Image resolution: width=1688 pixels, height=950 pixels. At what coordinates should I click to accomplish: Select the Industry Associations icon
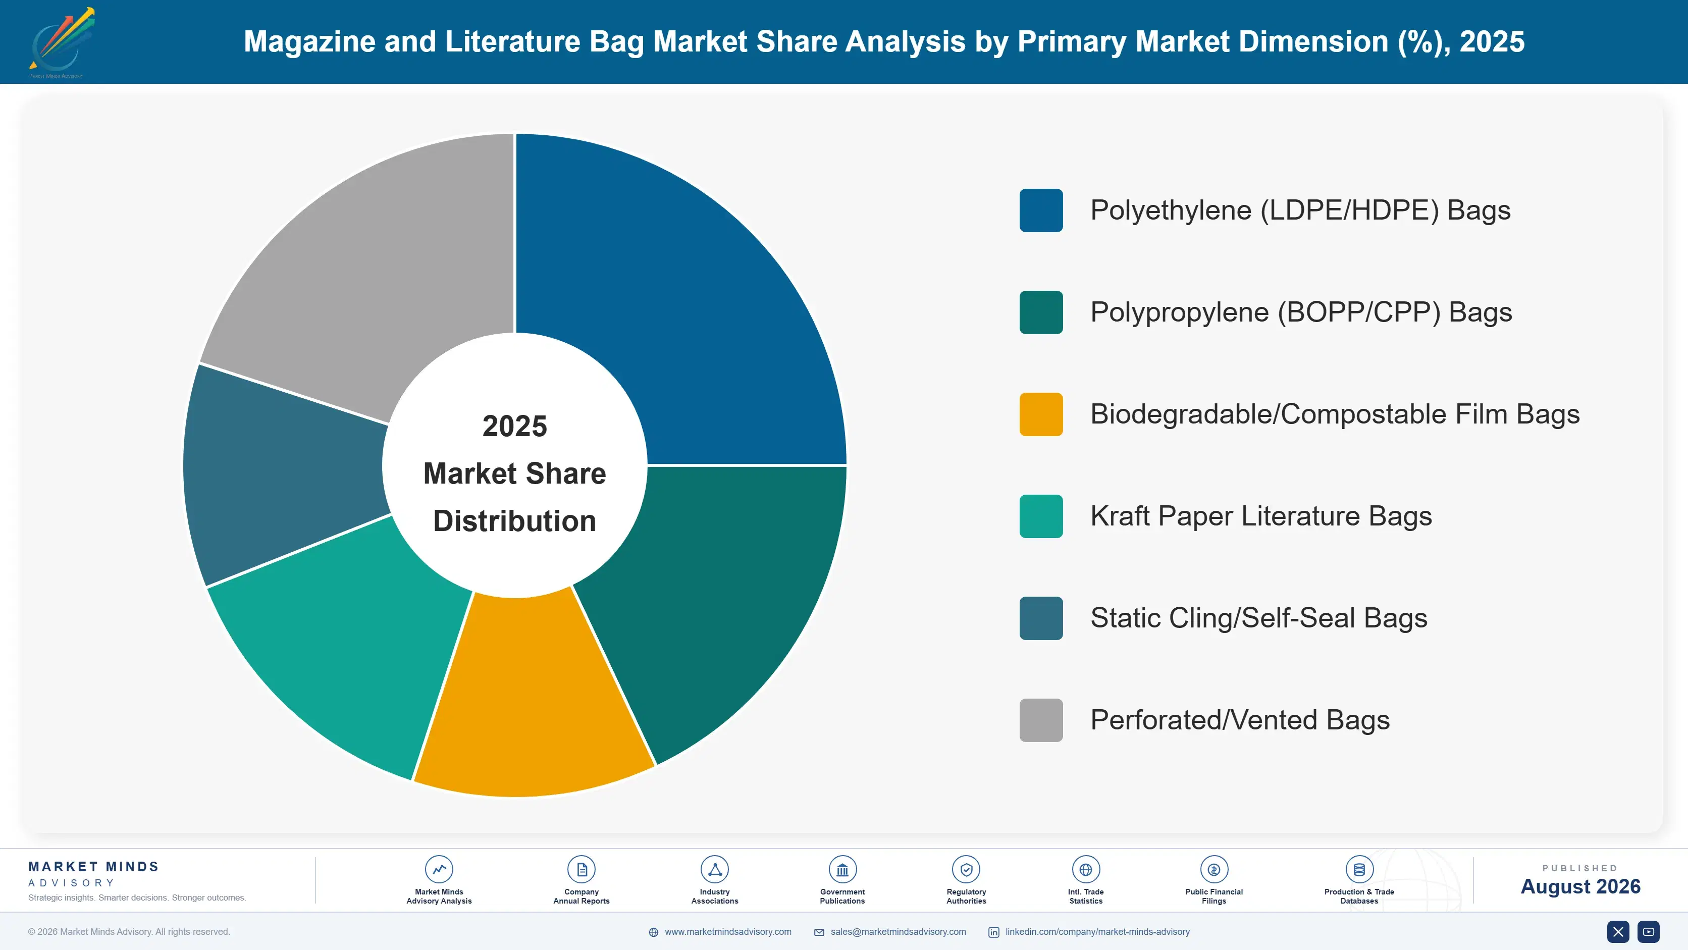tap(714, 869)
